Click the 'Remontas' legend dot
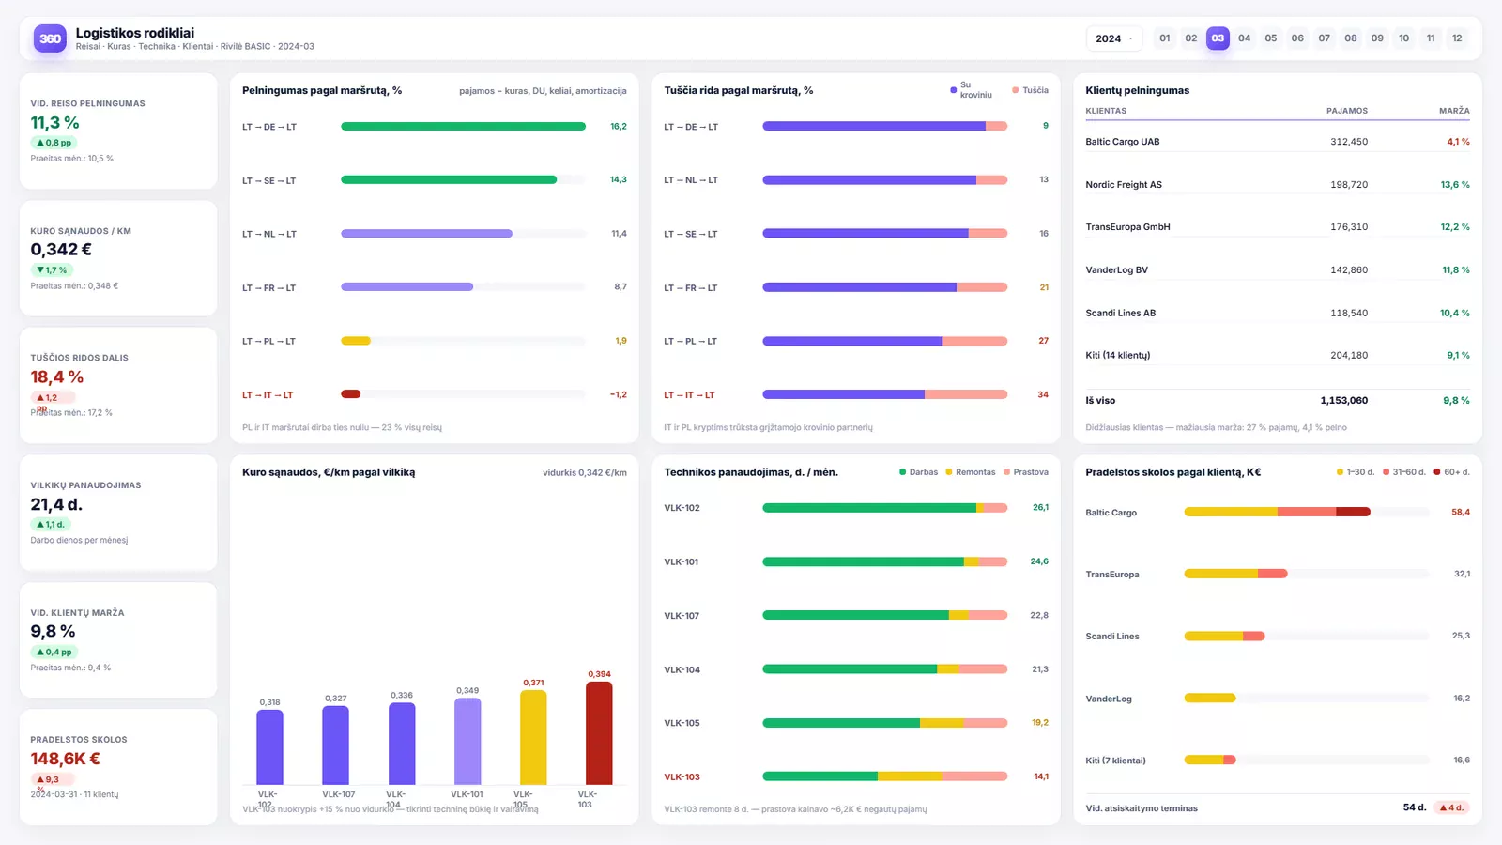The height and width of the screenshot is (845, 1502). click(949, 472)
